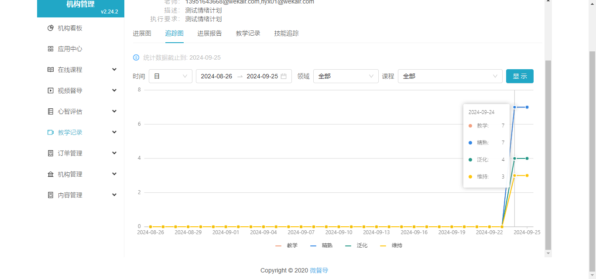Open 领域 dropdown showing 全部
Image resolution: width=596 pixels, height=279 pixels.
[346, 76]
